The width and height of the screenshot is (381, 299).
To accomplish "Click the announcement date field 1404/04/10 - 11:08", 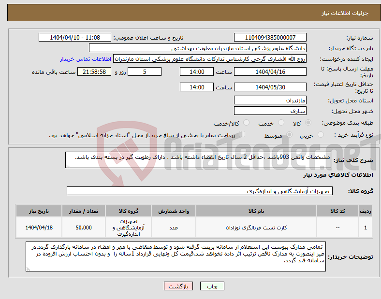I will coord(75,37).
